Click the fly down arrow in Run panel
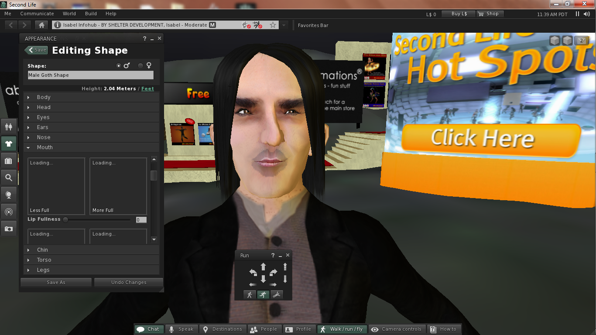Image resolution: width=596 pixels, height=335 pixels. point(285,279)
